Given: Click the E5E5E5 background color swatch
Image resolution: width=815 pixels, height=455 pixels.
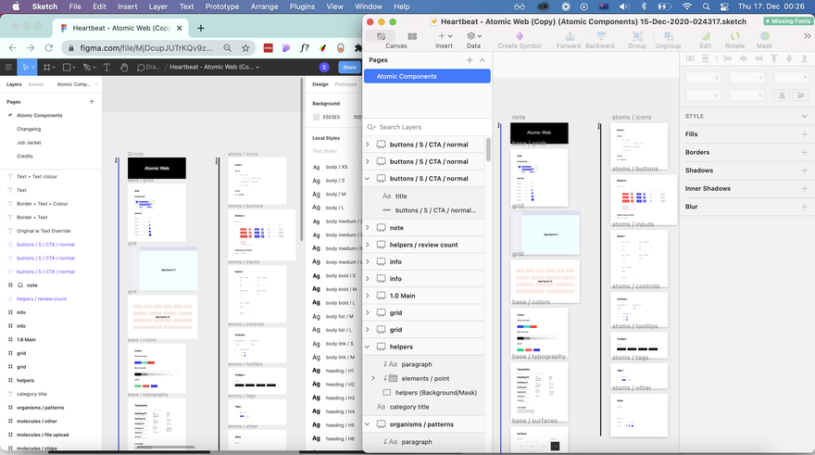Looking at the screenshot, I should click(316, 117).
